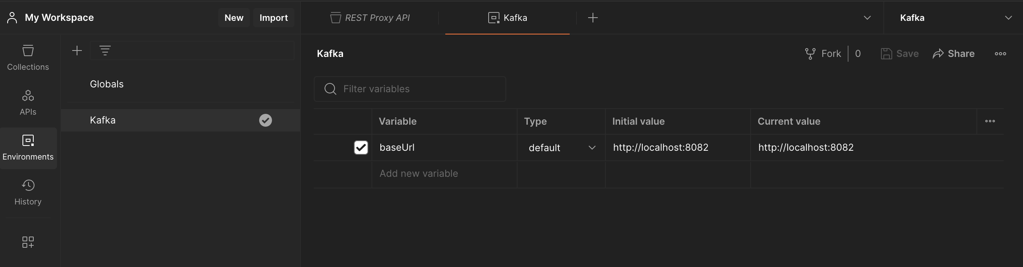Screen dimensions: 1023x267
Task: Focus the environment list filter field
Action: click(192, 51)
